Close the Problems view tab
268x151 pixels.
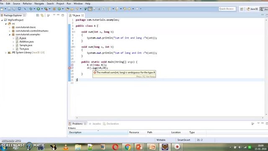(x=85, y=124)
